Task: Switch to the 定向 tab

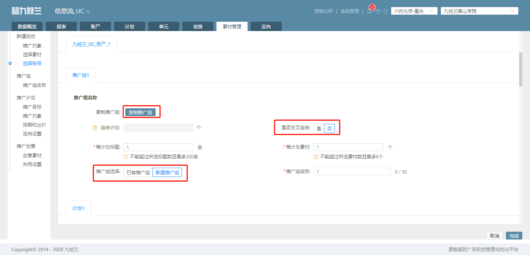Action: point(266,26)
